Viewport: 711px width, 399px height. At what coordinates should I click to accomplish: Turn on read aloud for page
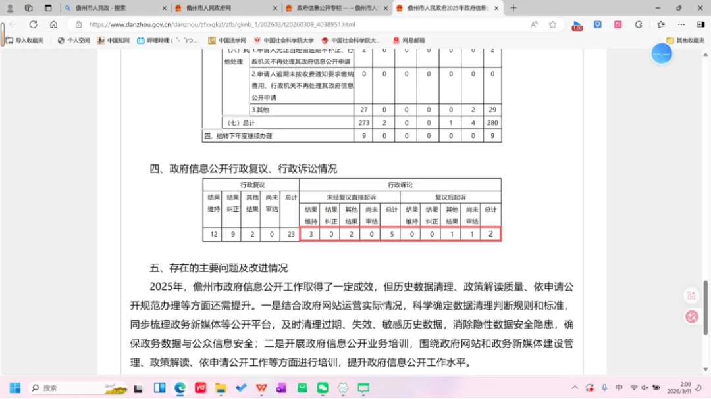click(x=534, y=24)
